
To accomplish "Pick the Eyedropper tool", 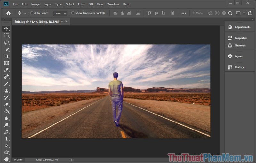I will click(x=6, y=70).
